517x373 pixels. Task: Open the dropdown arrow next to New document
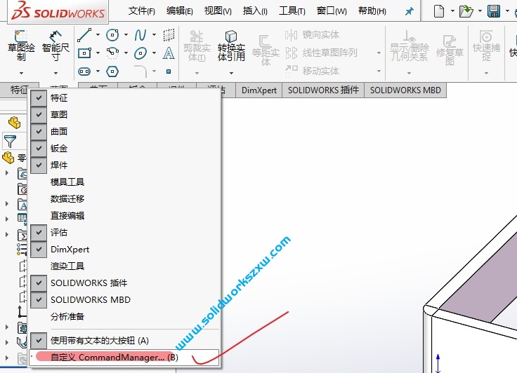pyautogui.click(x=452, y=11)
